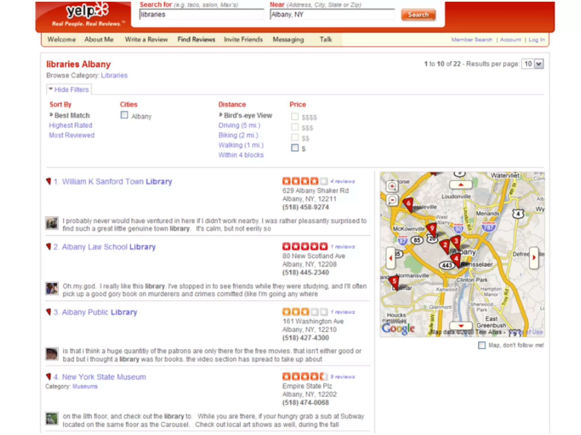Screen dimensions: 581x435
Task: Pan the map left with arrow
Action: pos(391,258)
